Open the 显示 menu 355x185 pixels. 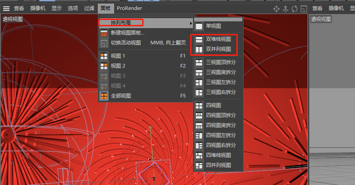(57, 8)
